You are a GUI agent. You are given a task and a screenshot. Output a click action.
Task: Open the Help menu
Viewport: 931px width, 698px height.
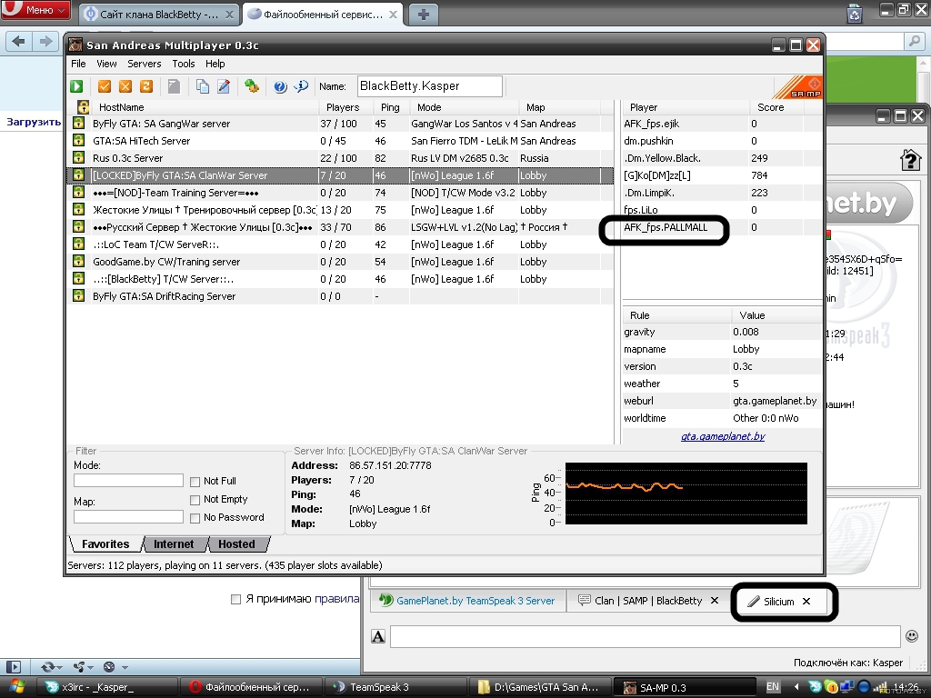click(215, 64)
